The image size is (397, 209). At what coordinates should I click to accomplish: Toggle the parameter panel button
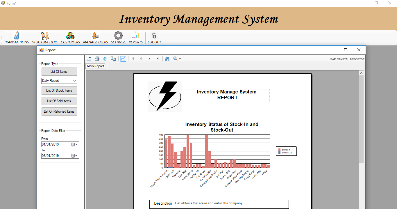[123, 59]
